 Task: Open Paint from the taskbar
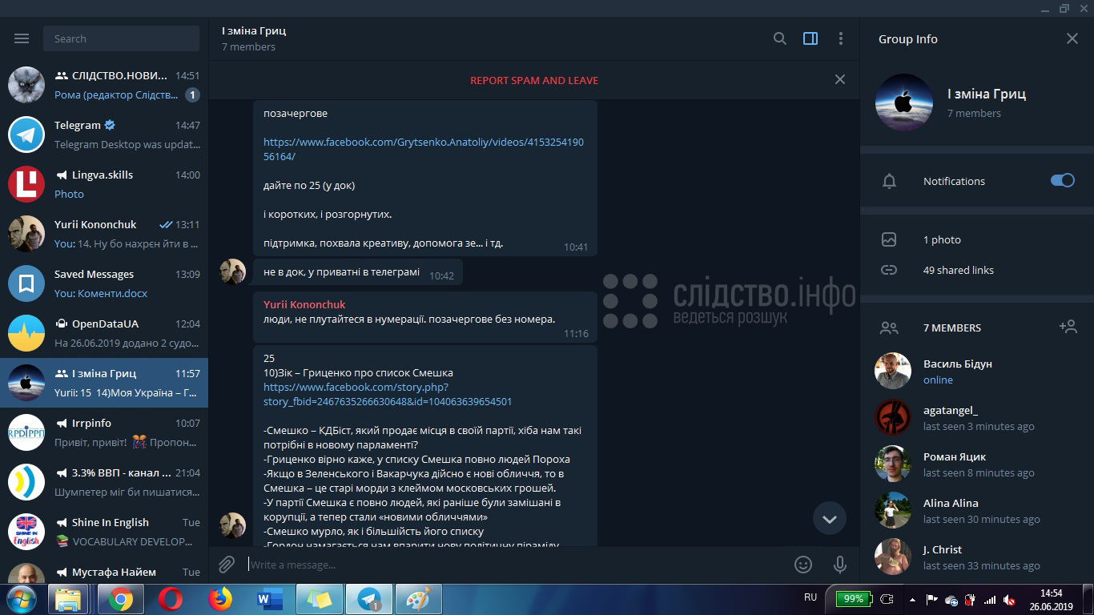(419, 599)
